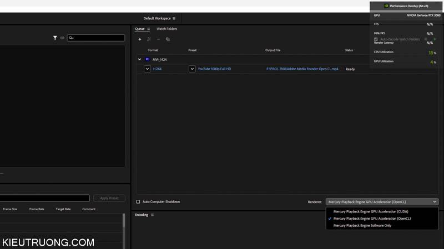Open the Renderer dropdown box
The image size is (444, 249).
pyautogui.click(x=382, y=202)
